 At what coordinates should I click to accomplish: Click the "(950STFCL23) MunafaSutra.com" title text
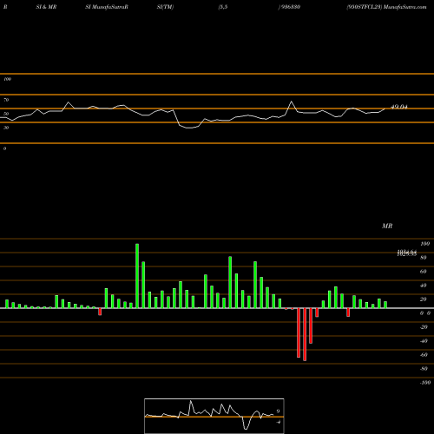pos(386,7)
